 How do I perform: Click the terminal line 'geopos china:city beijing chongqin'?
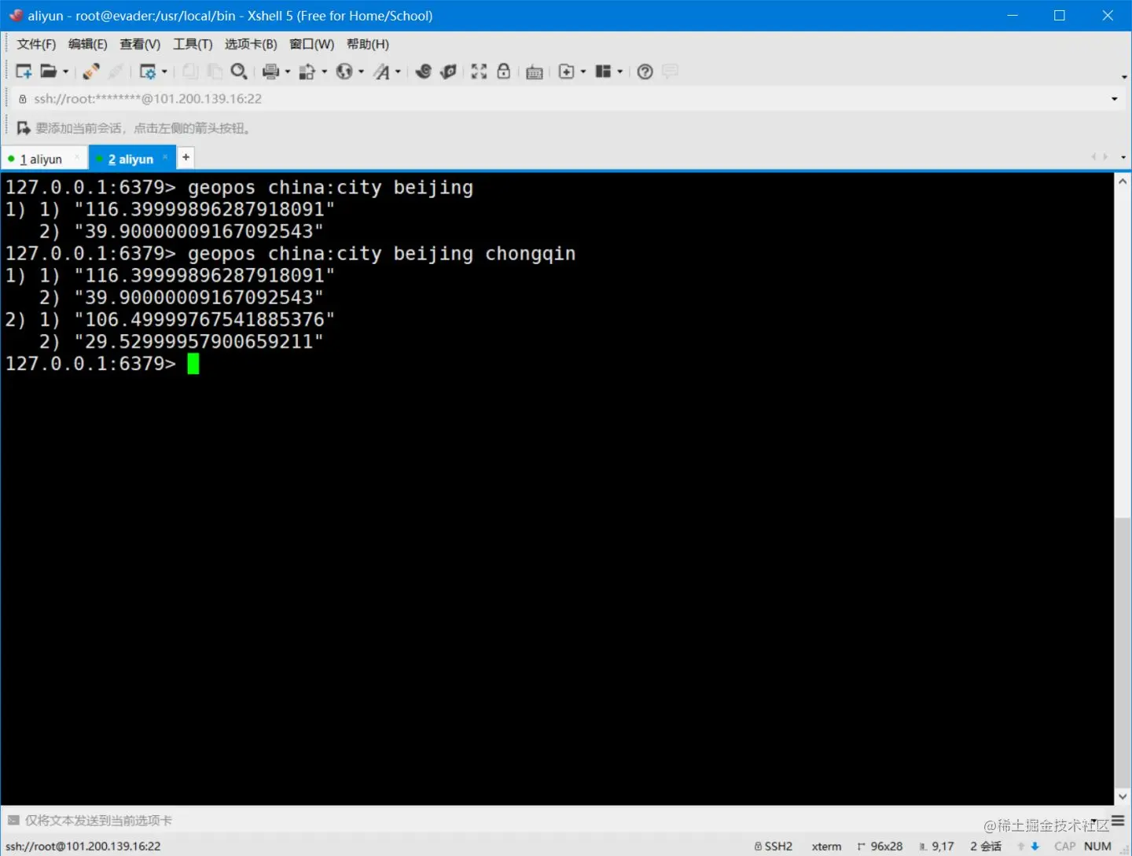pyautogui.click(x=381, y=254)
